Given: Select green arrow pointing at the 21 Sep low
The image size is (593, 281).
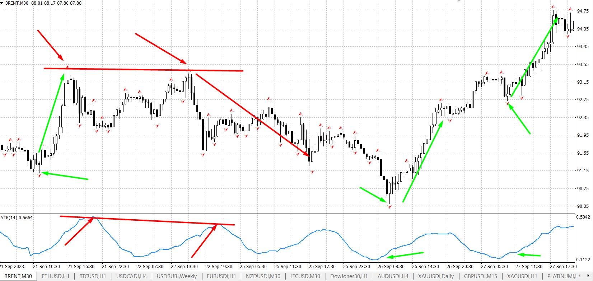Looking at the screenshot, I should pyautogui.click(x=65, y=176).
